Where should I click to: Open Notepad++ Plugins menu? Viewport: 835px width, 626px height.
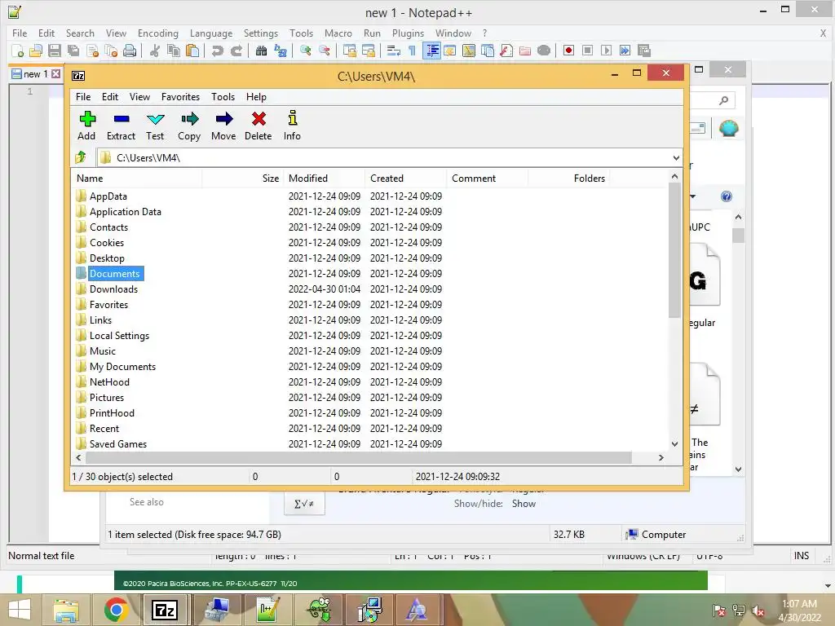click(408, 33)
